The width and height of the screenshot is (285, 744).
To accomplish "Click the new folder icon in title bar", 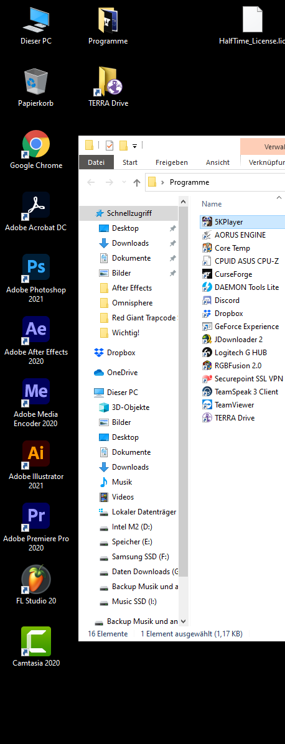I will coord(123,145).
